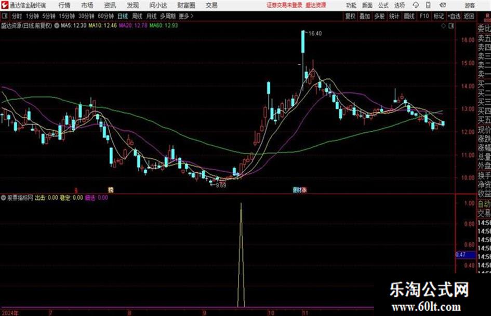
Task: Click the MA20: 12.78 indicator label
Action: tap(133, 25)
